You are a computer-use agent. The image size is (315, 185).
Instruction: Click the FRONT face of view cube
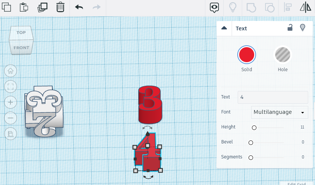[x=21, y=48]
